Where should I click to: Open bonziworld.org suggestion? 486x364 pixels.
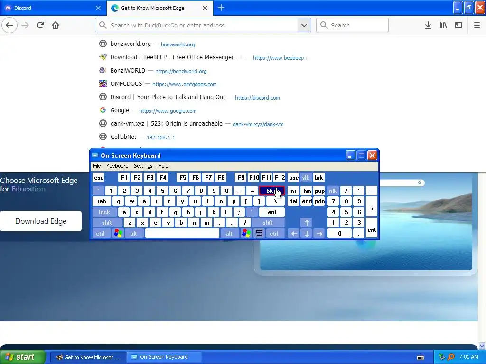point(203,44)
